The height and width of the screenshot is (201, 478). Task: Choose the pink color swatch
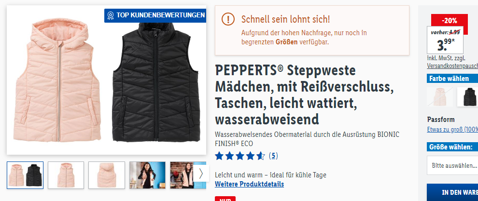click(440, 97)
